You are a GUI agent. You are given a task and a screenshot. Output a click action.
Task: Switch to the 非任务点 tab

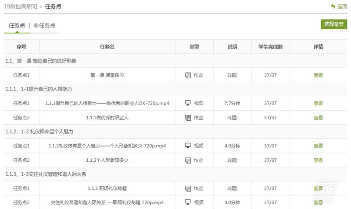(x=44, y=25)
